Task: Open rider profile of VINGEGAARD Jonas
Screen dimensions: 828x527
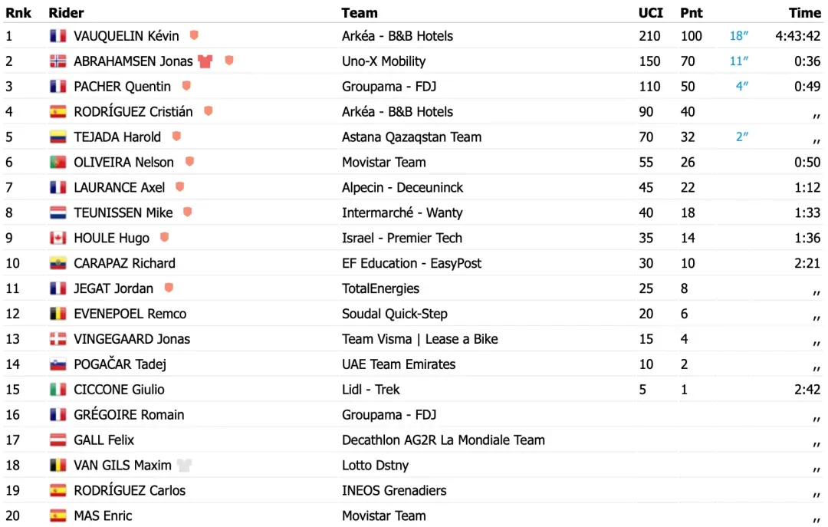Action: [x=132, y=339]
